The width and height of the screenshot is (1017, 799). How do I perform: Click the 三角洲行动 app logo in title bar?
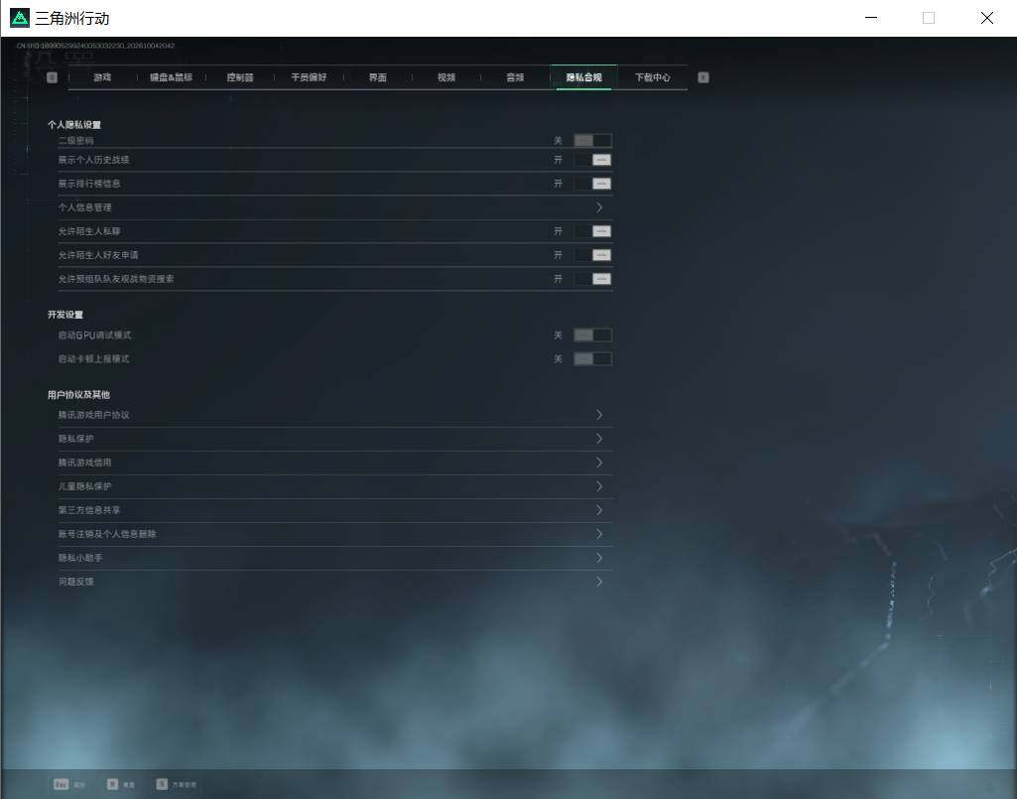pos(20,18)
